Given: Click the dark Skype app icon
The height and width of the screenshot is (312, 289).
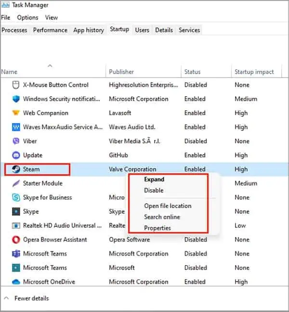Looking at the screenshot, I should pos(16,211).
